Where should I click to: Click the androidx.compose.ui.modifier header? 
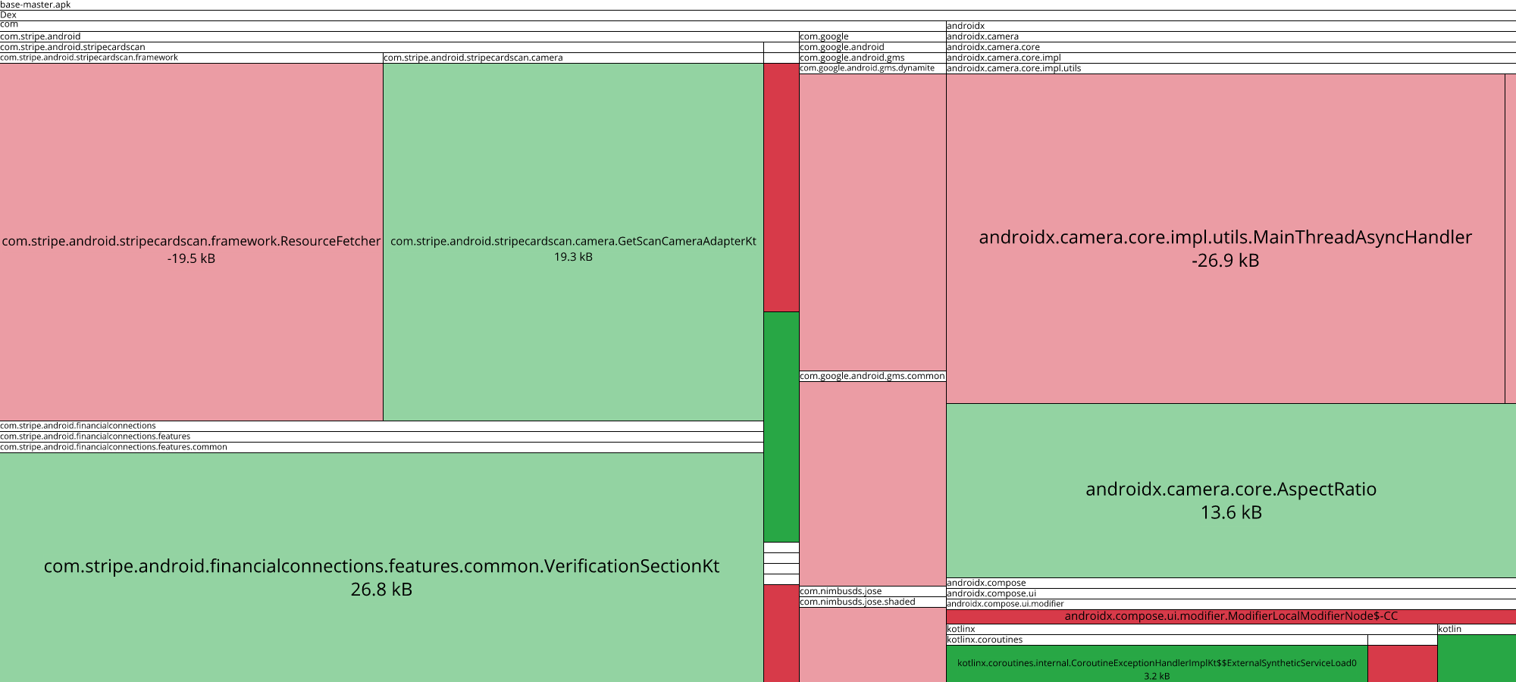coord(1231,604)
